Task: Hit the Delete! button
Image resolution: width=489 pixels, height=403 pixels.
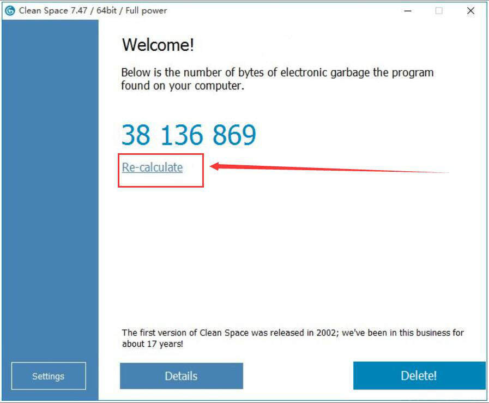Action: tap(419, 376)
